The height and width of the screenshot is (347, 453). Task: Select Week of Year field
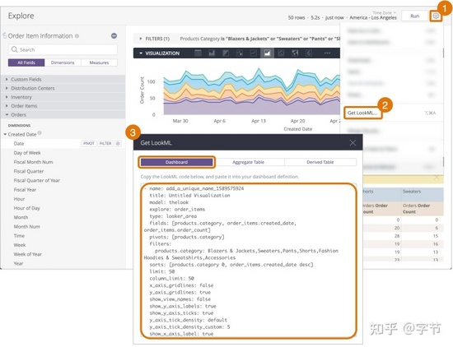[28, 254]
